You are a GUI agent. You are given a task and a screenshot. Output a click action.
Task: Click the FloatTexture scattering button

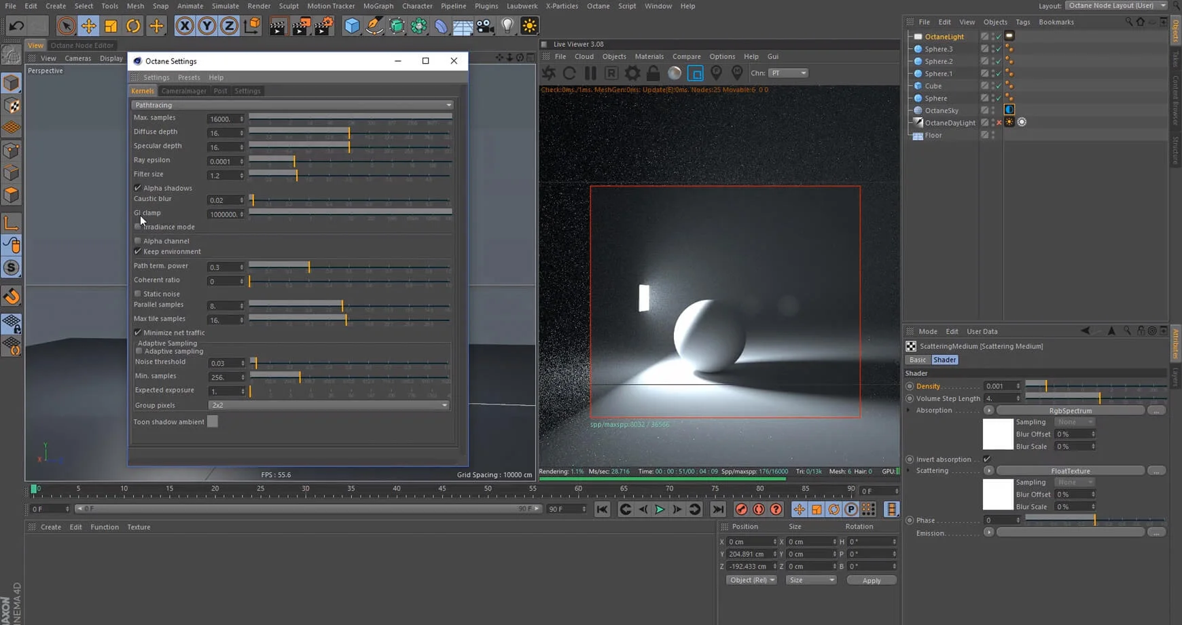(1070, 470)
